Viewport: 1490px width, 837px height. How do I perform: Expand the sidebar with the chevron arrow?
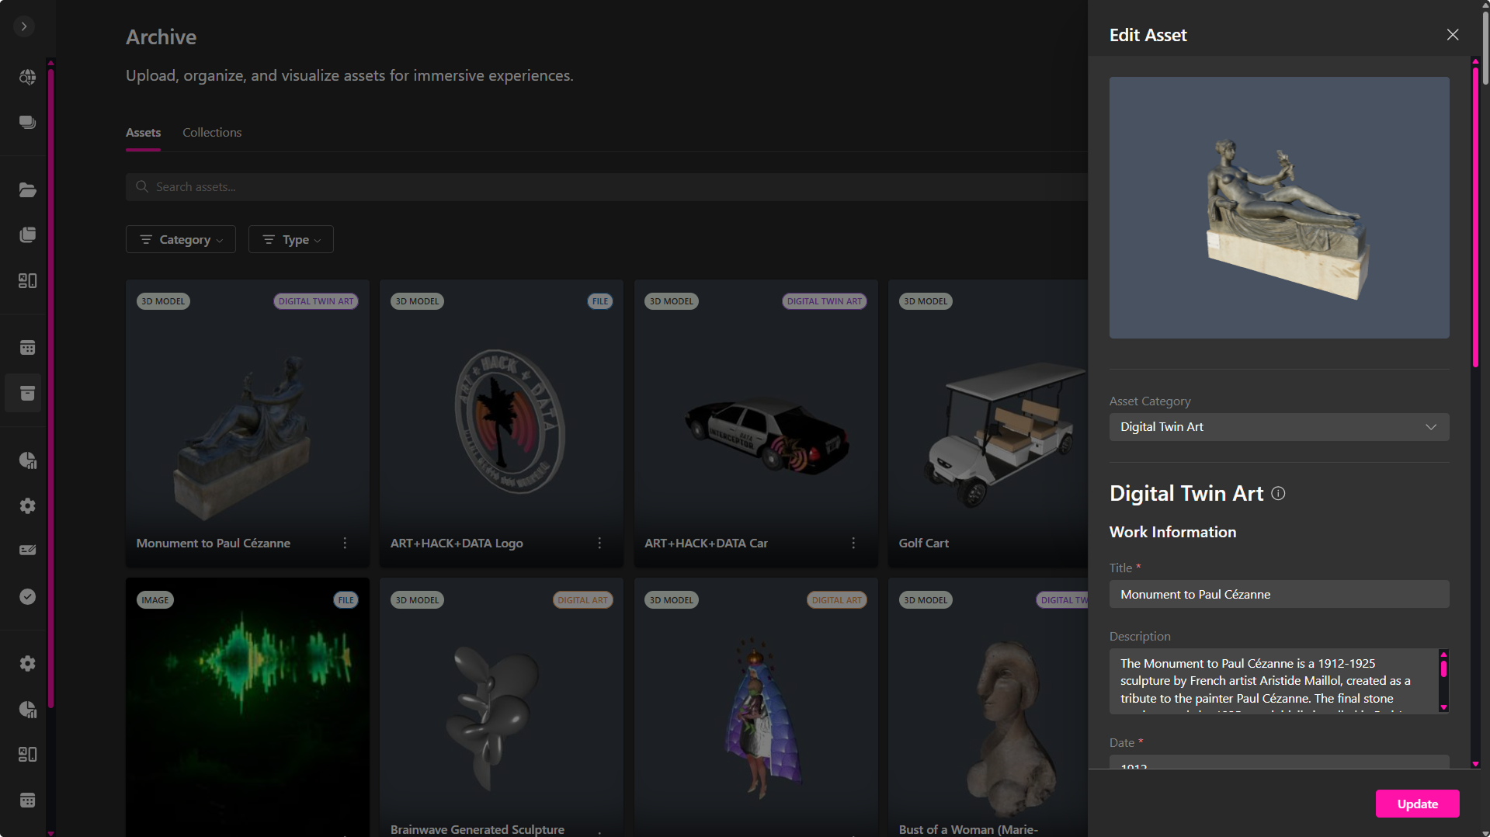tap(24, 26)
